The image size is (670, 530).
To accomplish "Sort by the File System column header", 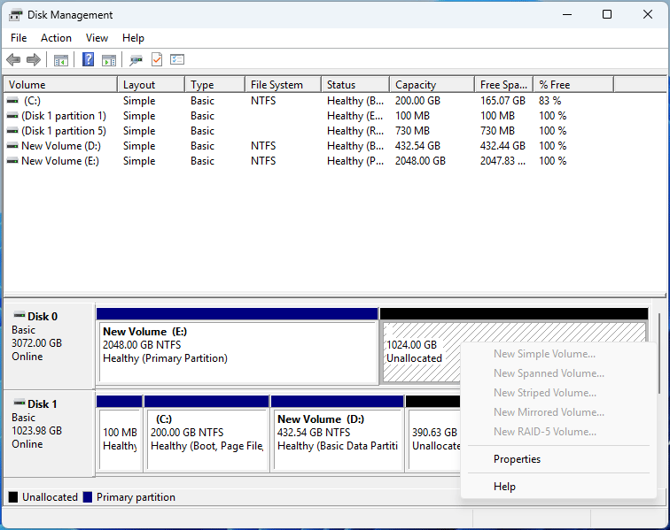I will [x=284, y=84].
